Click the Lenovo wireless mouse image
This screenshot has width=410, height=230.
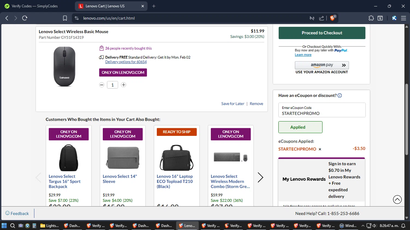(65, 67)
